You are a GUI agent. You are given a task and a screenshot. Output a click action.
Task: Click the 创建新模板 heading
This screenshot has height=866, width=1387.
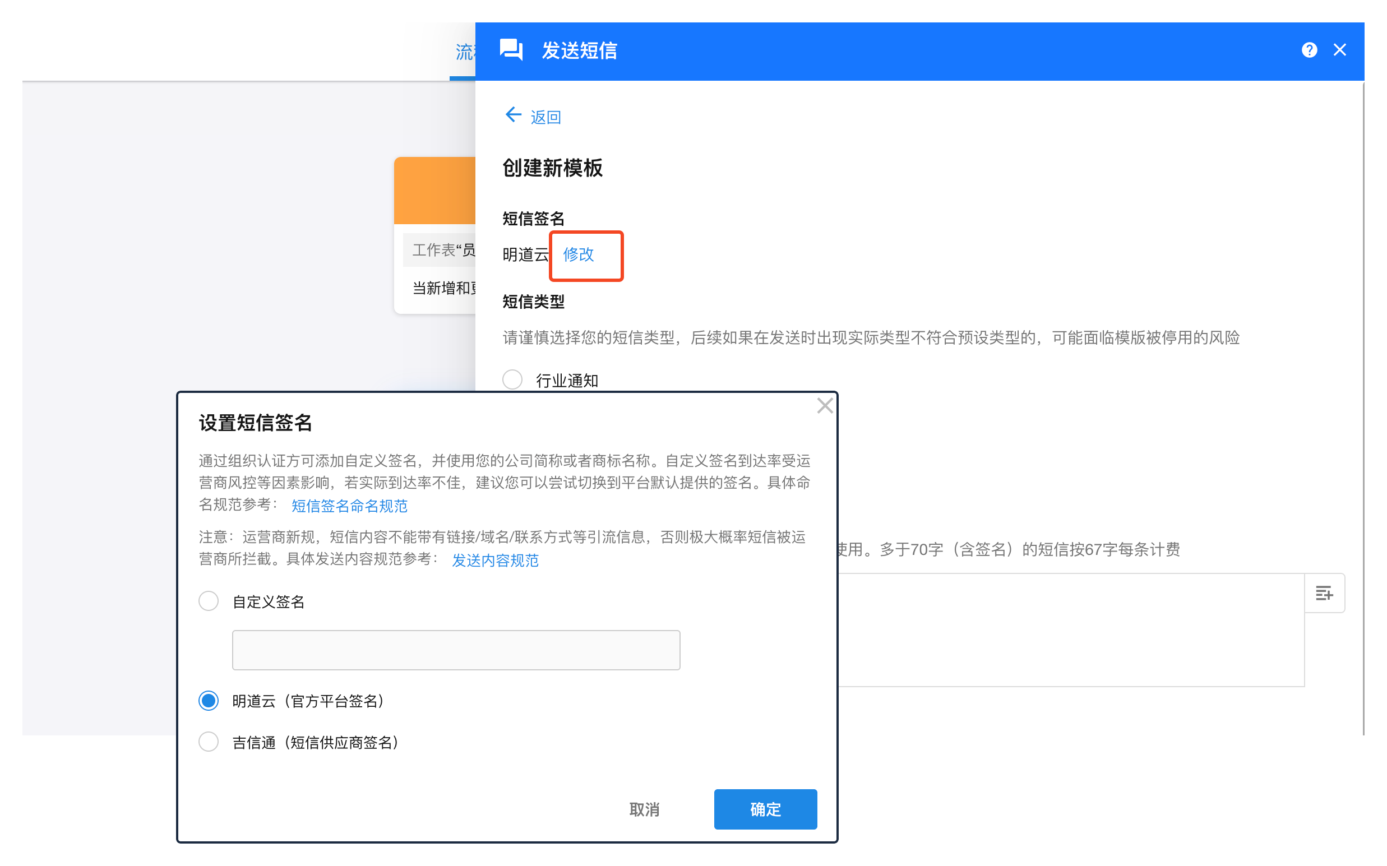(552, 168)
